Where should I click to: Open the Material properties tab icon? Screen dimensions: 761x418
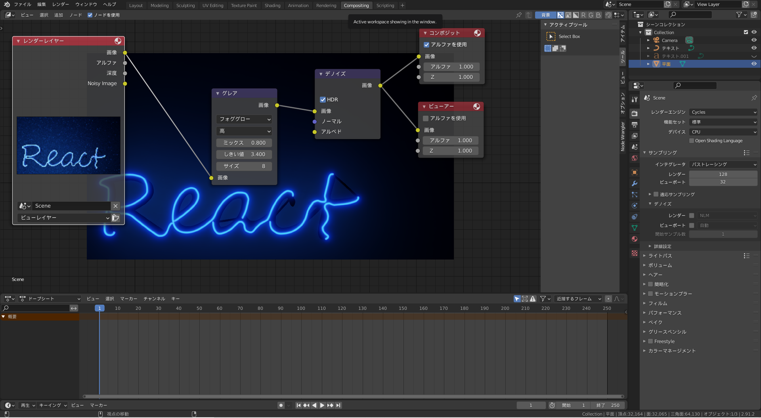pos(635,239)
